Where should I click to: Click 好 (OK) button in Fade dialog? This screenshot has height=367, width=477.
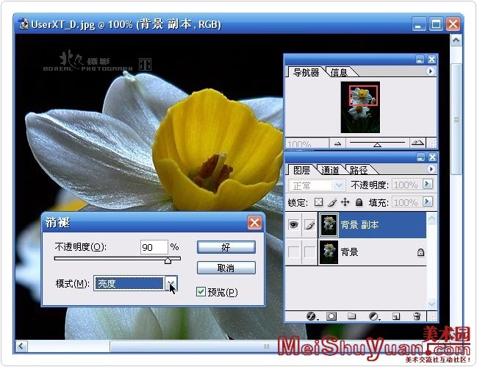[226, 247]
